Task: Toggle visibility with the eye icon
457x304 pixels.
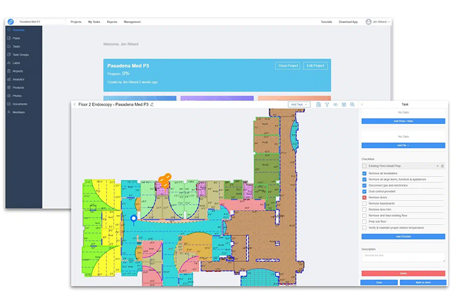Action: [336, 105]
